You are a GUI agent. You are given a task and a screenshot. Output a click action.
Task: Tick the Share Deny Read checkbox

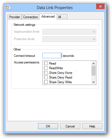point(46,77)
